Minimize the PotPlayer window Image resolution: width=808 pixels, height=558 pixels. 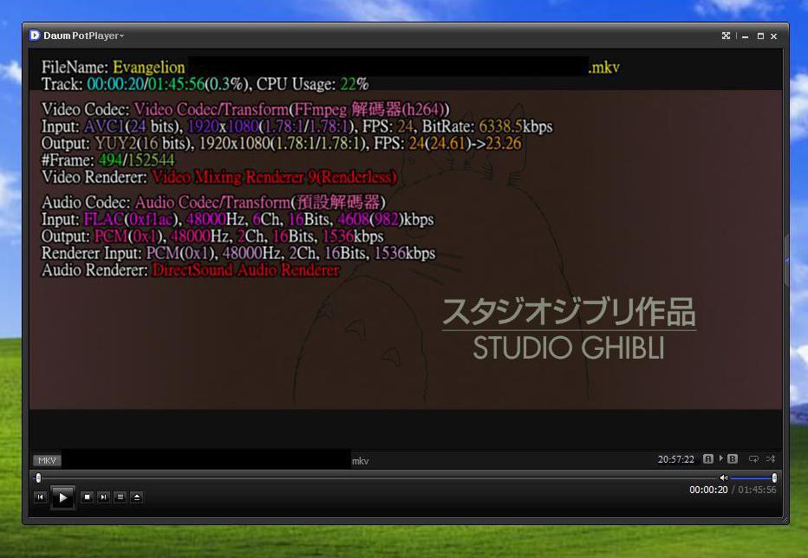pos(745,36)
